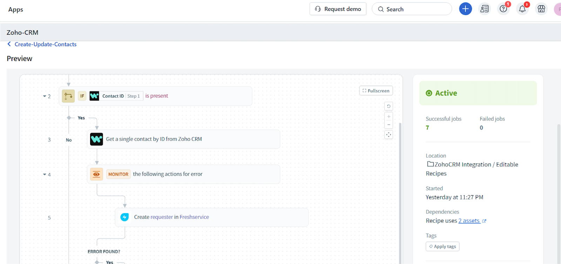Click the Active status banner
Screen dimensions: 561x264
tap(478, 93)
